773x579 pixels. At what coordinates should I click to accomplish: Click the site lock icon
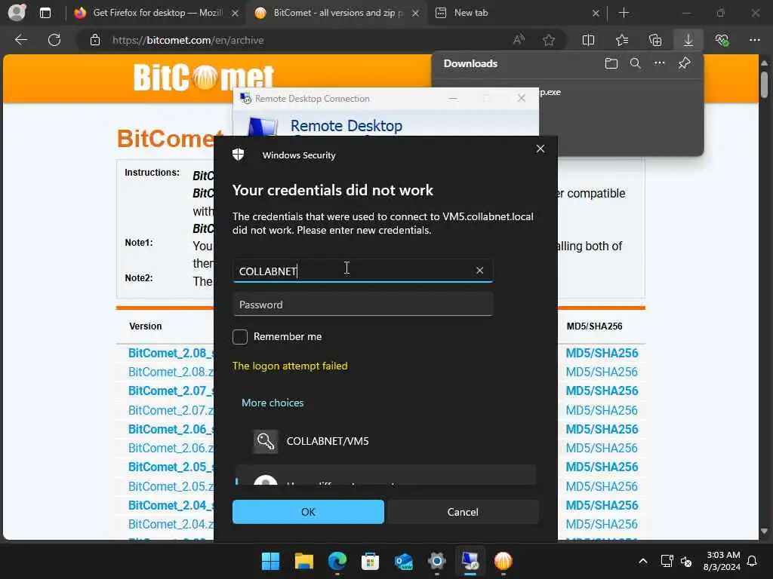pos(95,40)
